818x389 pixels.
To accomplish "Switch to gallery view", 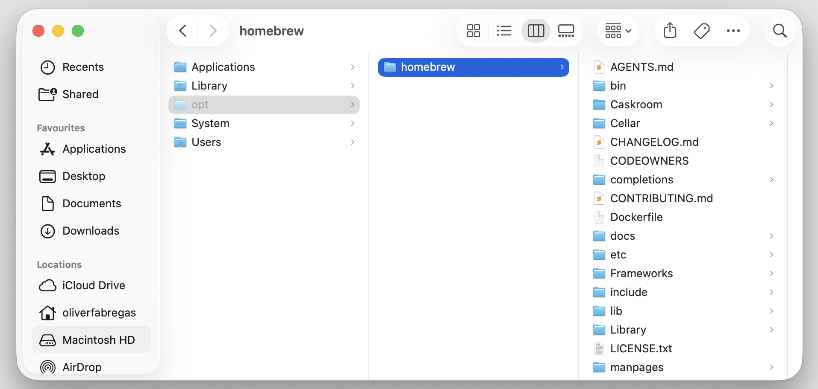I will point(566,31).
